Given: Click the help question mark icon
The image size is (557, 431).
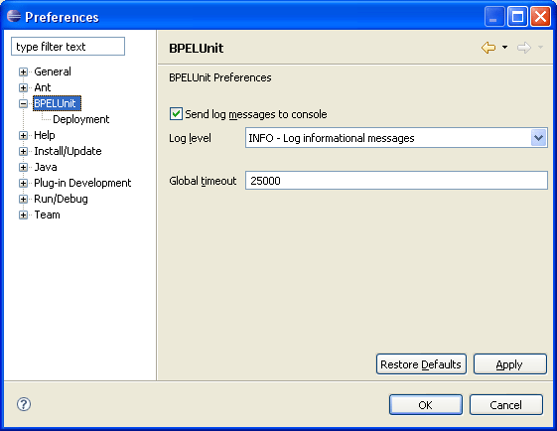Looking at the screenshot, I should (x=24, y=404).
